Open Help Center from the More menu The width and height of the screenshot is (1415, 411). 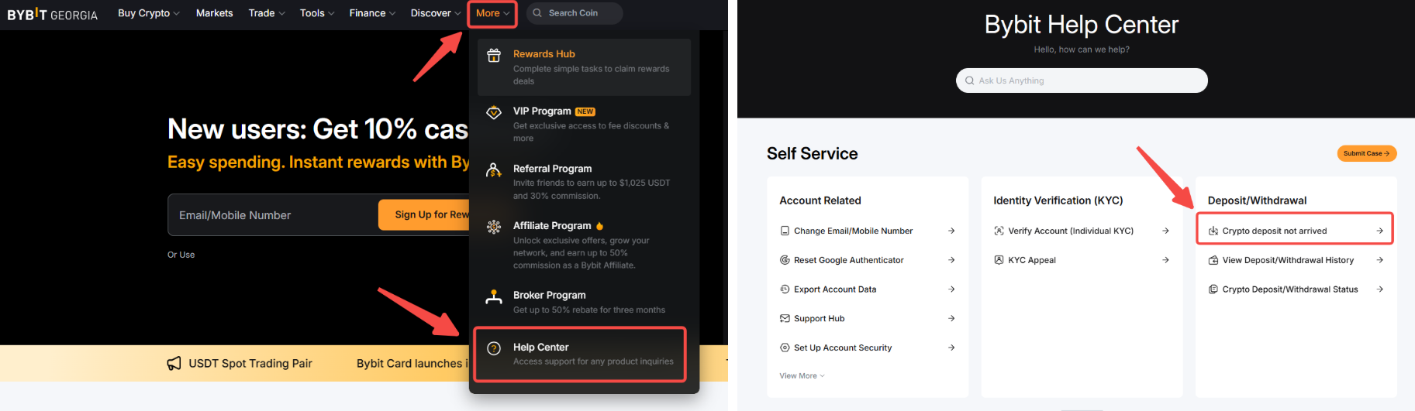(580, 354)
